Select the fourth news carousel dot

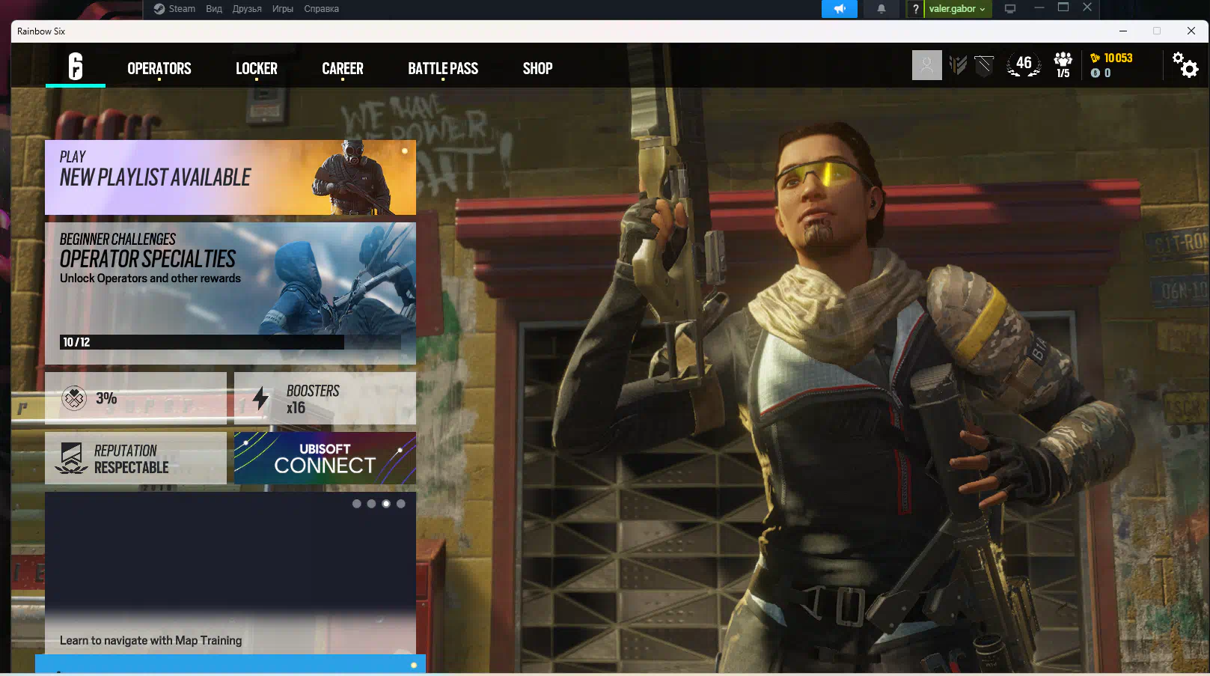(401, 504)
